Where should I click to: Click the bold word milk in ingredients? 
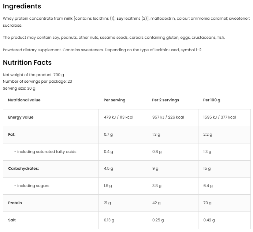click(68, 18)
